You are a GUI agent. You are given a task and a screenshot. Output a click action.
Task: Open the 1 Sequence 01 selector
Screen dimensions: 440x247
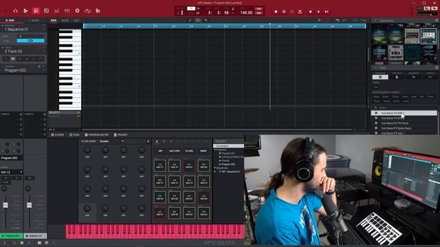point(23,29)
